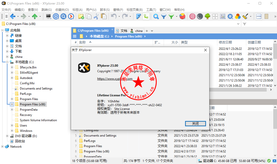The image size is (277, 164).
Task: Expand the DVD 驱动器 (D:) node
Action: coord(7,136)
